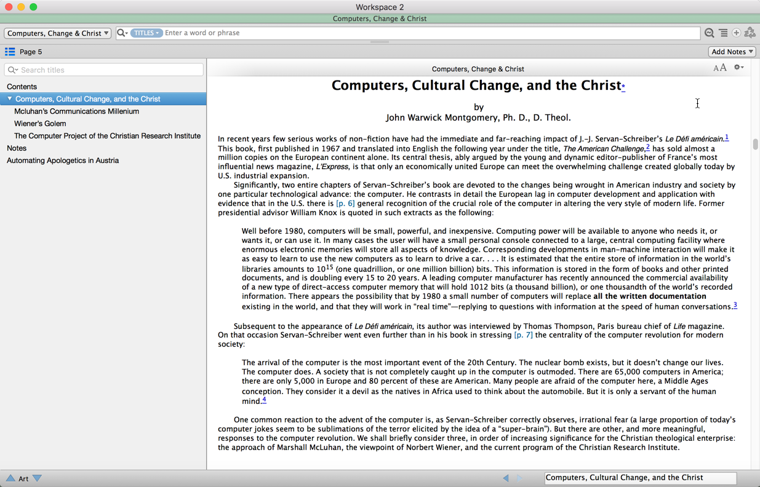This screenshot has width=760, height=487.
Task: Collapse the Computers, Cultural Change section triangle
Action: (x=10, y=99)
